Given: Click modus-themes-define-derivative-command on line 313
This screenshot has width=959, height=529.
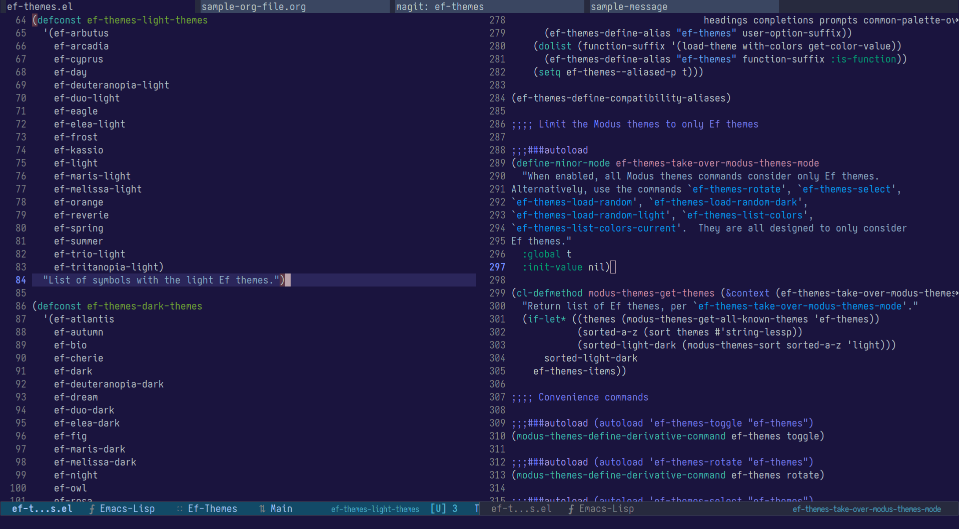Looking at the screenshot, I should (621, 475).
